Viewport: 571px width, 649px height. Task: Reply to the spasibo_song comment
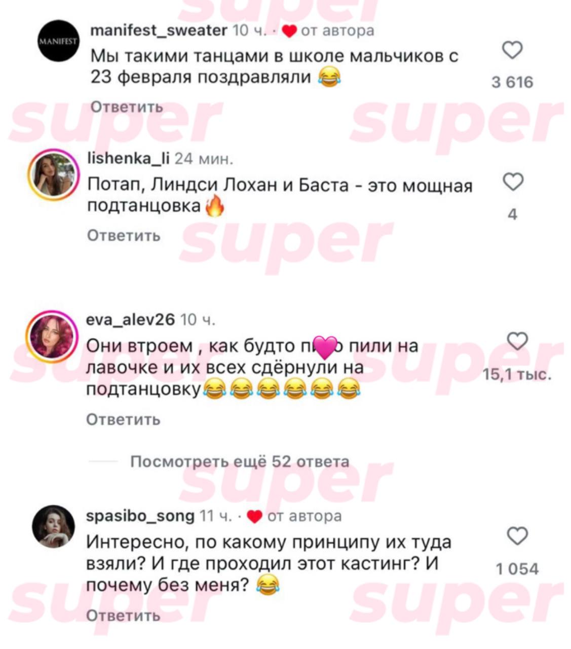coord(123,616)
